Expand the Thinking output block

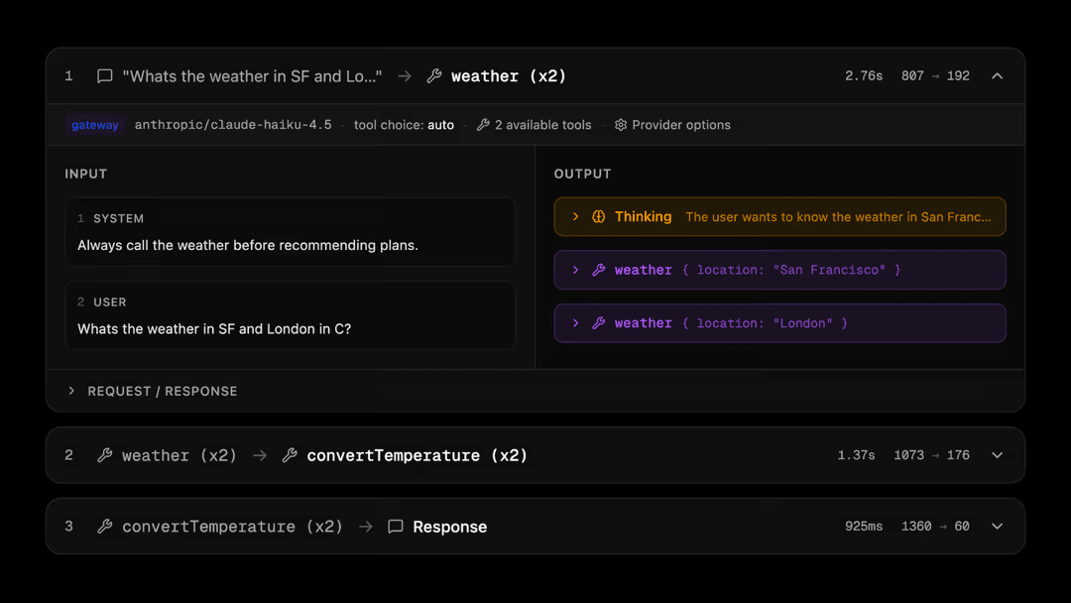click(x=575, y=217)
